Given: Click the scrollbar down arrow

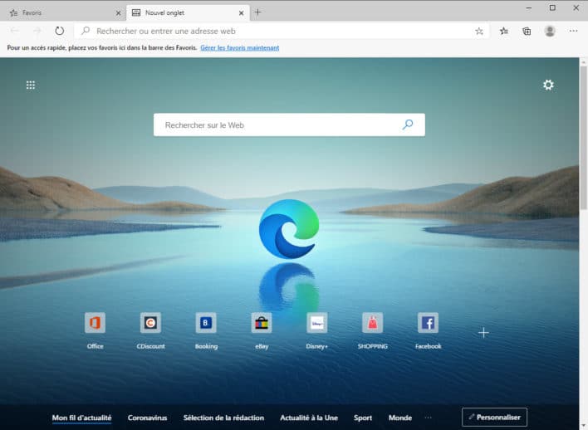Looking at the screenshot, I should 584,426.
